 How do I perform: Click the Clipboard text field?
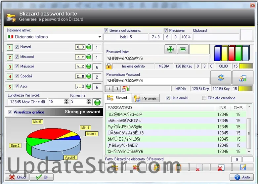point(216,37)
